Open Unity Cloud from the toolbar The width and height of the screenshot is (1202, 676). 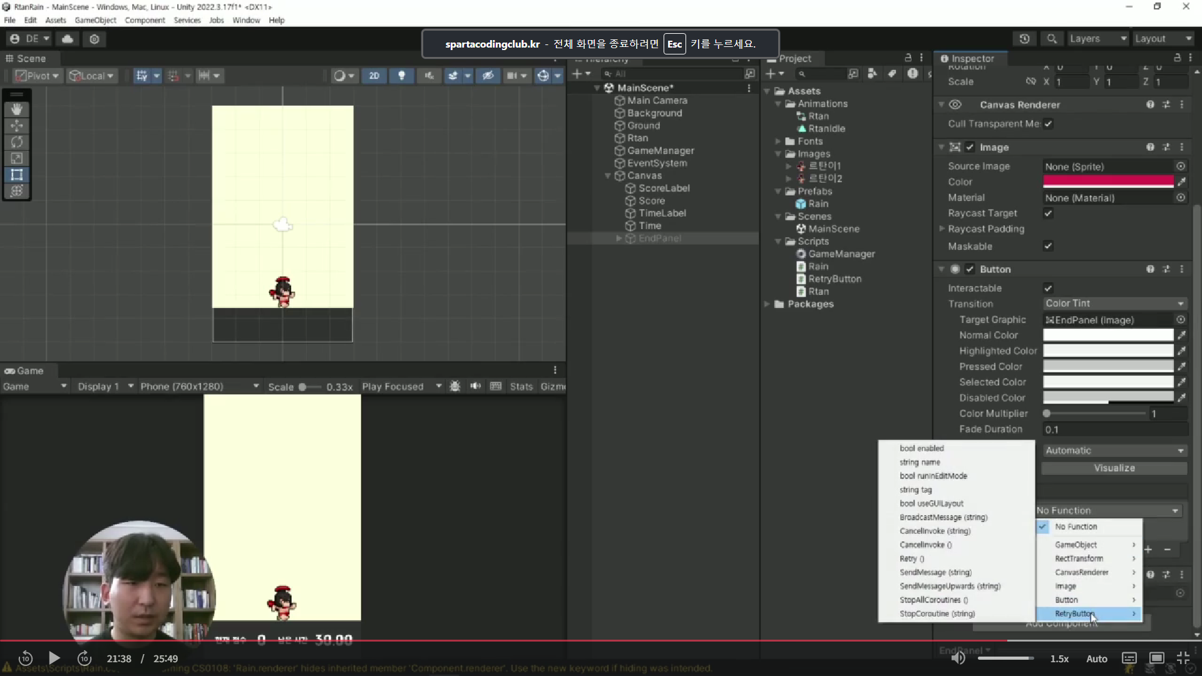[68, 39]
